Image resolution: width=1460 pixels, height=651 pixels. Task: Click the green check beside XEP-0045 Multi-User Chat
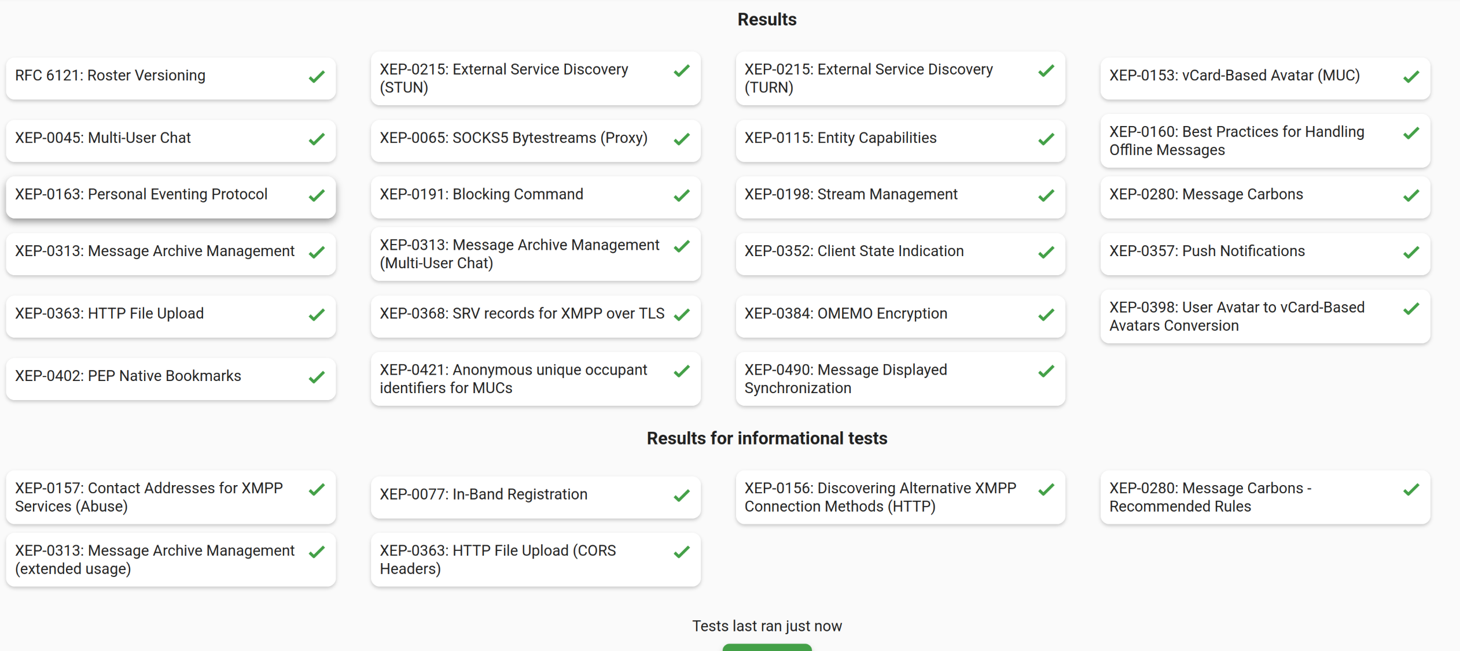(317, 139)
